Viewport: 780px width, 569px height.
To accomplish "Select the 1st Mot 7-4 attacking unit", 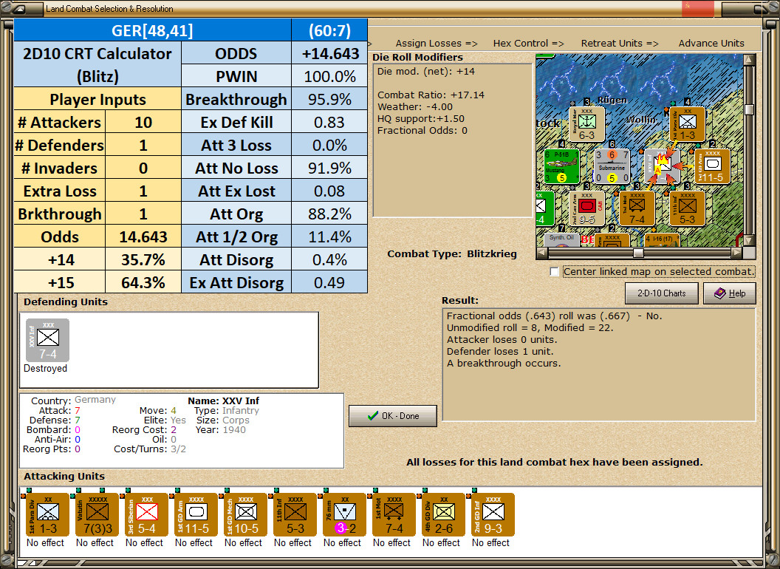I will [x=394, y=515].
